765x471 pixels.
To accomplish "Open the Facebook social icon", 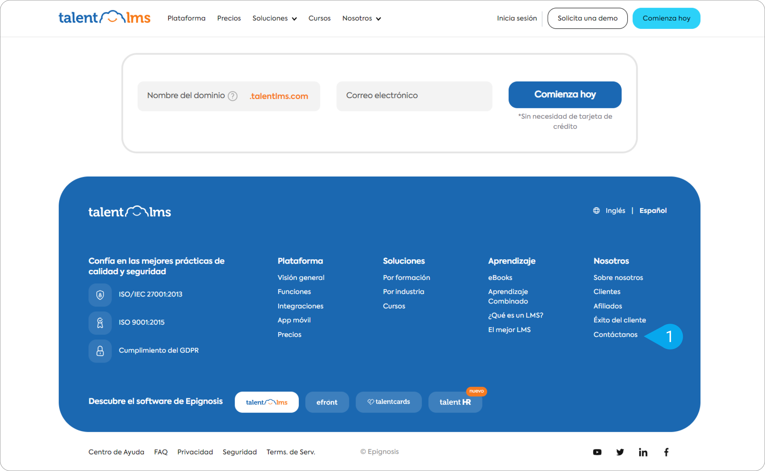I will point(666,452).
